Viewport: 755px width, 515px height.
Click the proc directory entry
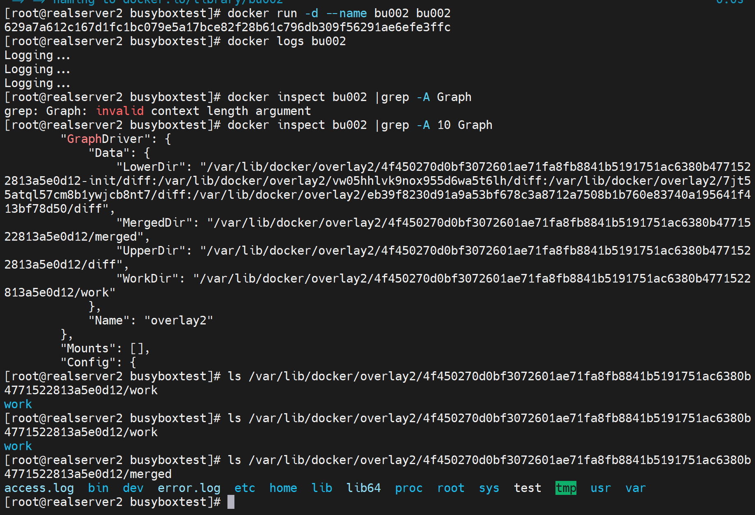tap(408, 488)
